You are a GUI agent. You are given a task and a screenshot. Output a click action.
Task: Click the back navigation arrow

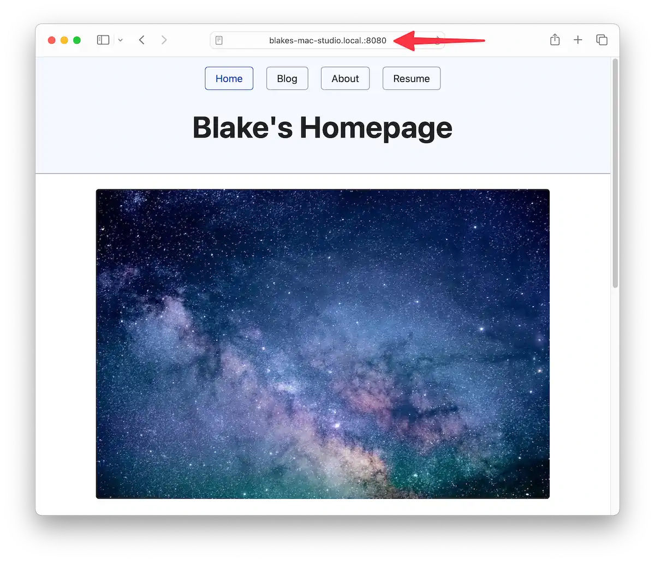pos(141,40)
